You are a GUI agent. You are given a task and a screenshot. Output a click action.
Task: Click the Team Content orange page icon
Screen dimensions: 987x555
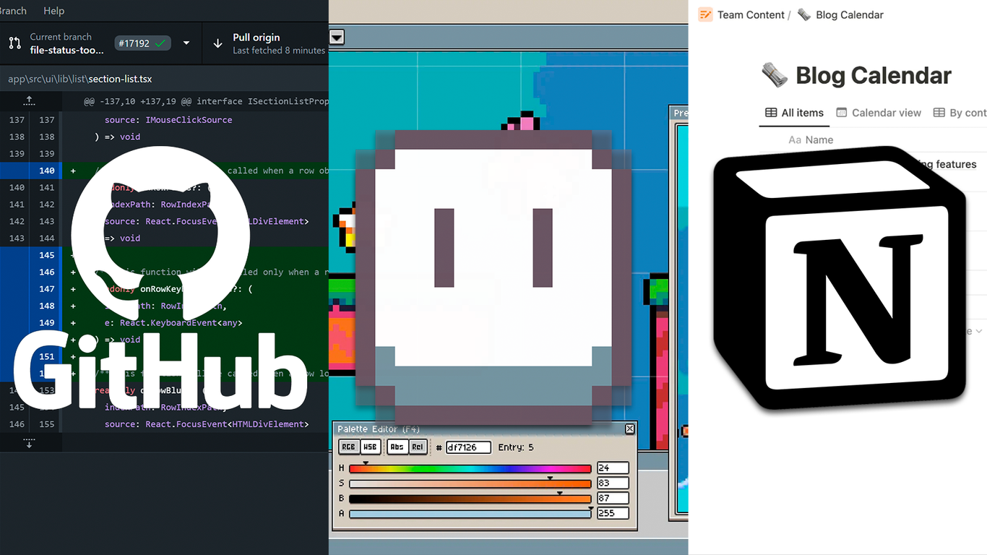[705, 14]
